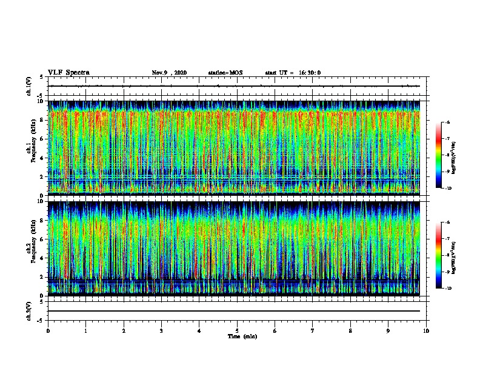The height and width of the screenshot is (371, 480).
Task: Click the 6 kHz tick on ch.1 frequency axis
Action: 42,139
